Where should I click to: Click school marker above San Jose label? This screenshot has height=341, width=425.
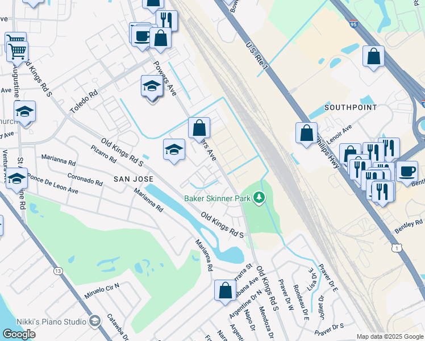tap(174, 150)
